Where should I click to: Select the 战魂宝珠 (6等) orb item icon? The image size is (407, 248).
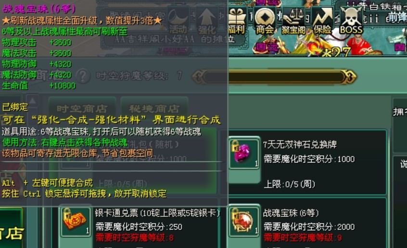point(243,221)
